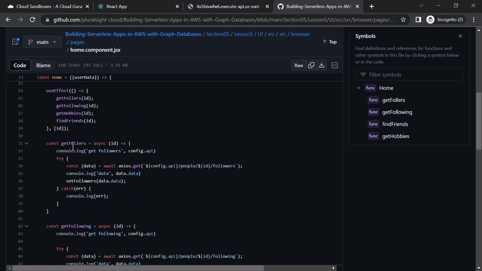
Task: Switch to Blame view
Action: pyautogui.click(x=43, y=65)
